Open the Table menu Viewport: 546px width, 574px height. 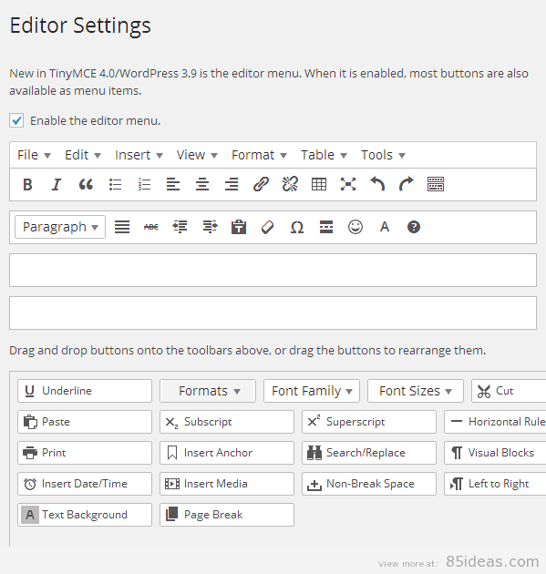pos(324,155)
